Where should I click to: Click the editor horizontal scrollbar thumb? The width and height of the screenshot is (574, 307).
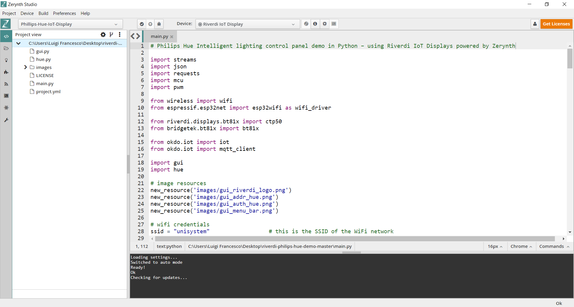(x=355, y=239)
